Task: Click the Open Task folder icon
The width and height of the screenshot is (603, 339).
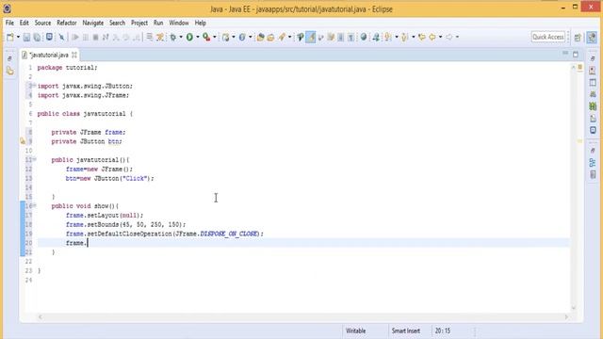Action: pyautogui.click(x=270, y=37)
